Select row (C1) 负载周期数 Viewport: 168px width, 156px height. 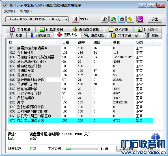tap(80, 98)
